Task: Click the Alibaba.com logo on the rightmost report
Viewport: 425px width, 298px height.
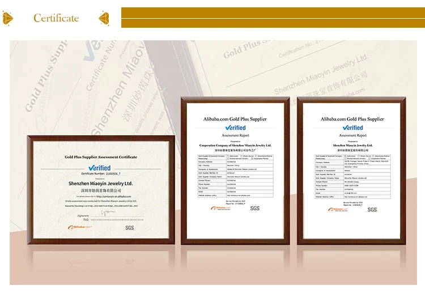Action: click(338, 210)
